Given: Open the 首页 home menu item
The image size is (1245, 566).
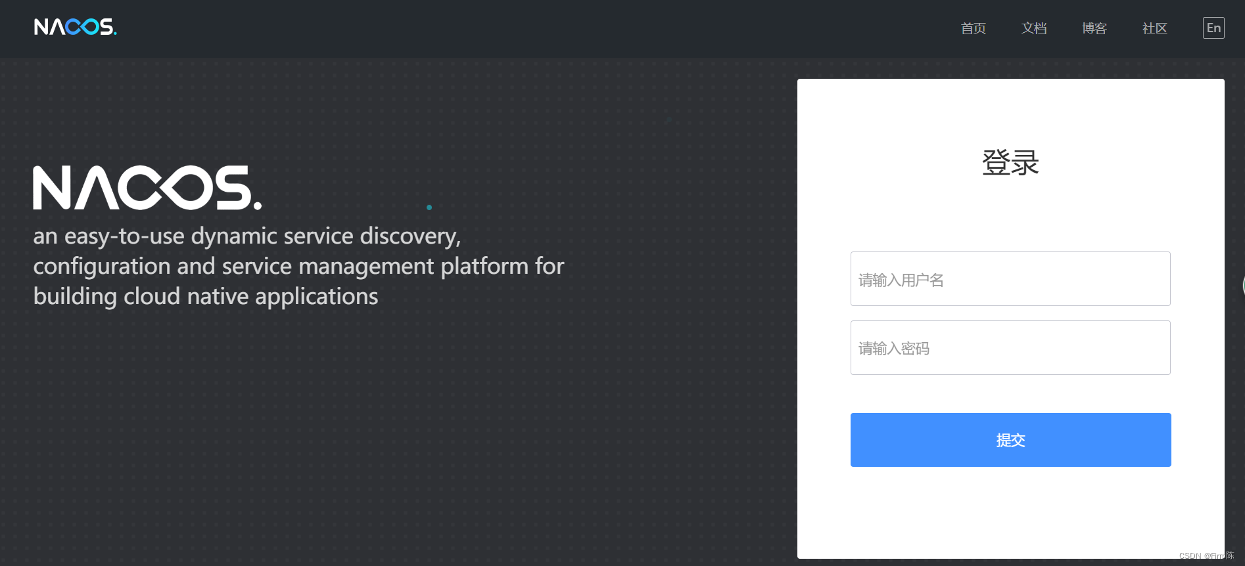Looking at the screenshot, I should (973, 28).
